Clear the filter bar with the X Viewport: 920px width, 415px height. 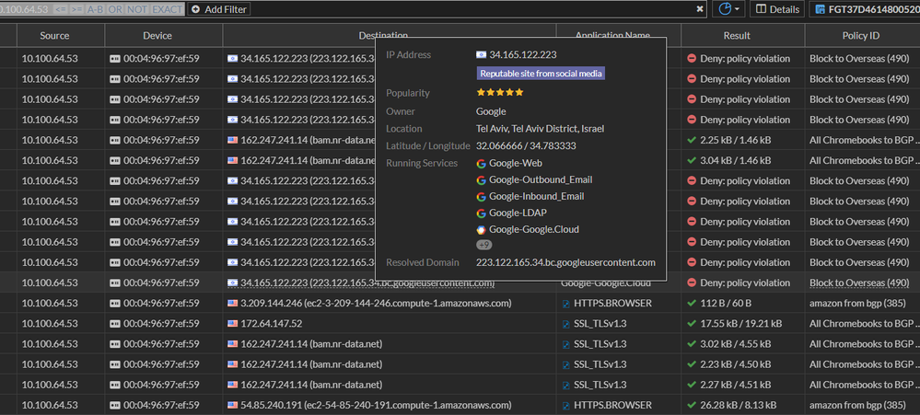[699, 9]
